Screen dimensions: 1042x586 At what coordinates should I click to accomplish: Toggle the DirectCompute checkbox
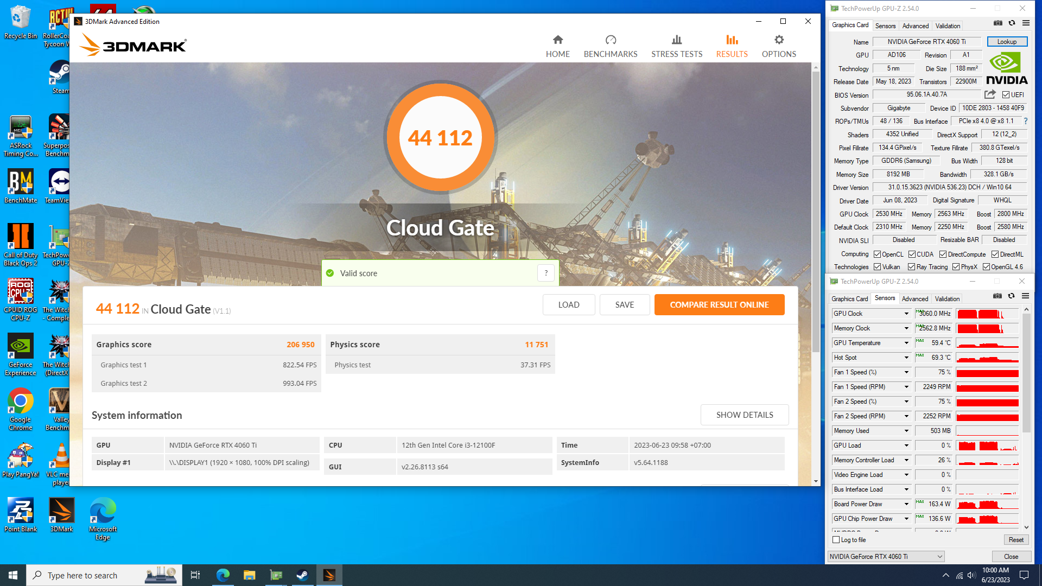(x=943, y=254)
